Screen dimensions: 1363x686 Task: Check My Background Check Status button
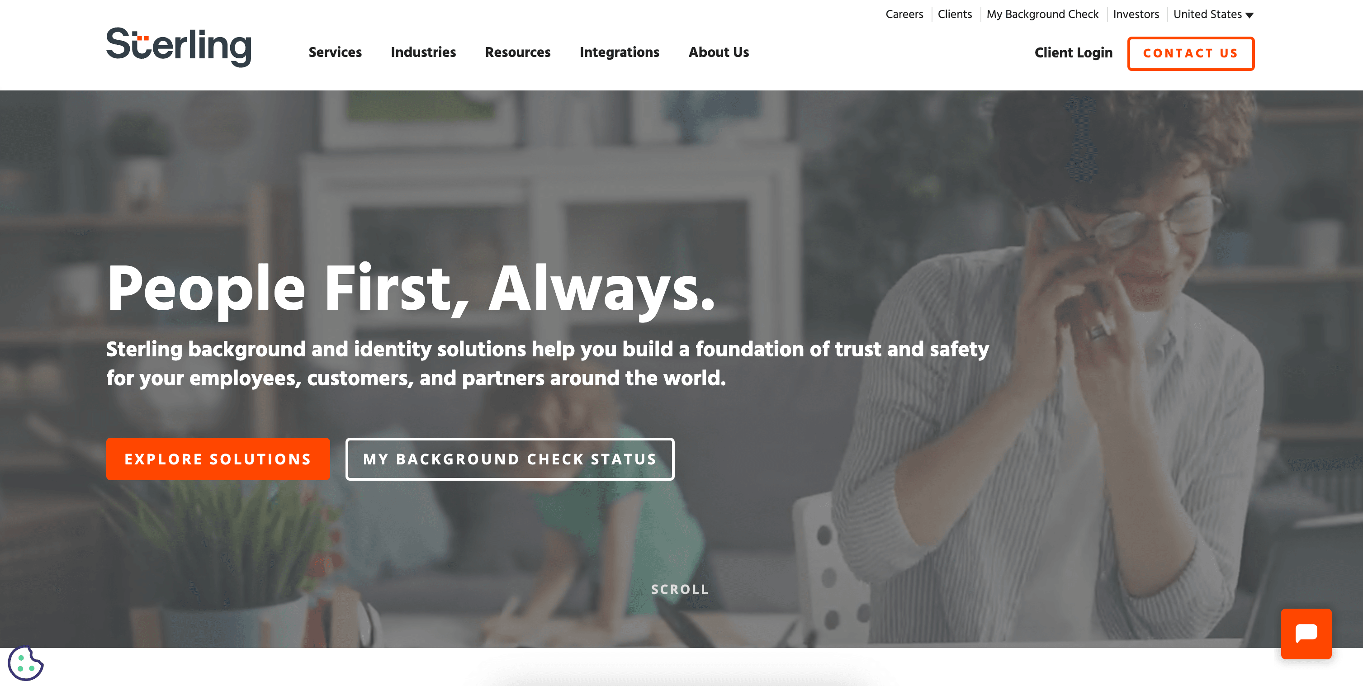tap(510, 459)
